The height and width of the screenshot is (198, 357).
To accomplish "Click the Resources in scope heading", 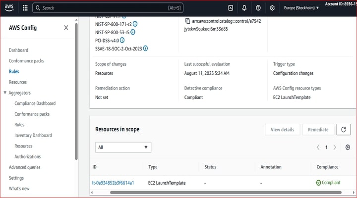I will tap(117, 129).
